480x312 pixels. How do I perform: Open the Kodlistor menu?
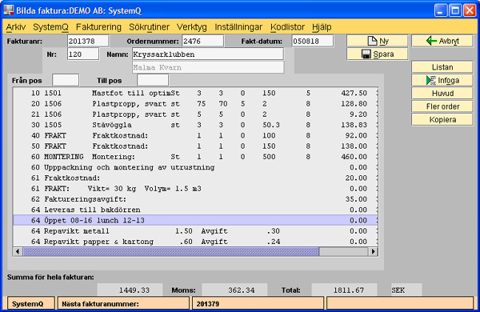(x=287, y=27)
